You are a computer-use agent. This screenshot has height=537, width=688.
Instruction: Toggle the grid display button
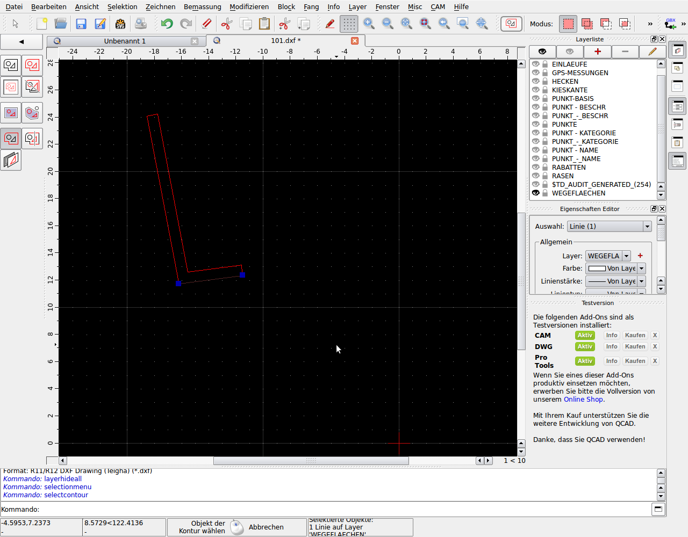point(349,24)
